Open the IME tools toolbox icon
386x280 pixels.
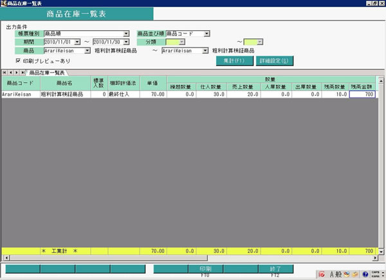click(x=355, y=274)
